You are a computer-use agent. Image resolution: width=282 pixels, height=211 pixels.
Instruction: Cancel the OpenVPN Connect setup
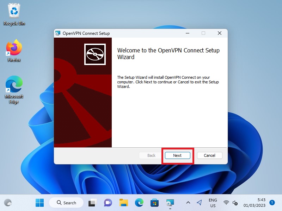click(209, 155)
